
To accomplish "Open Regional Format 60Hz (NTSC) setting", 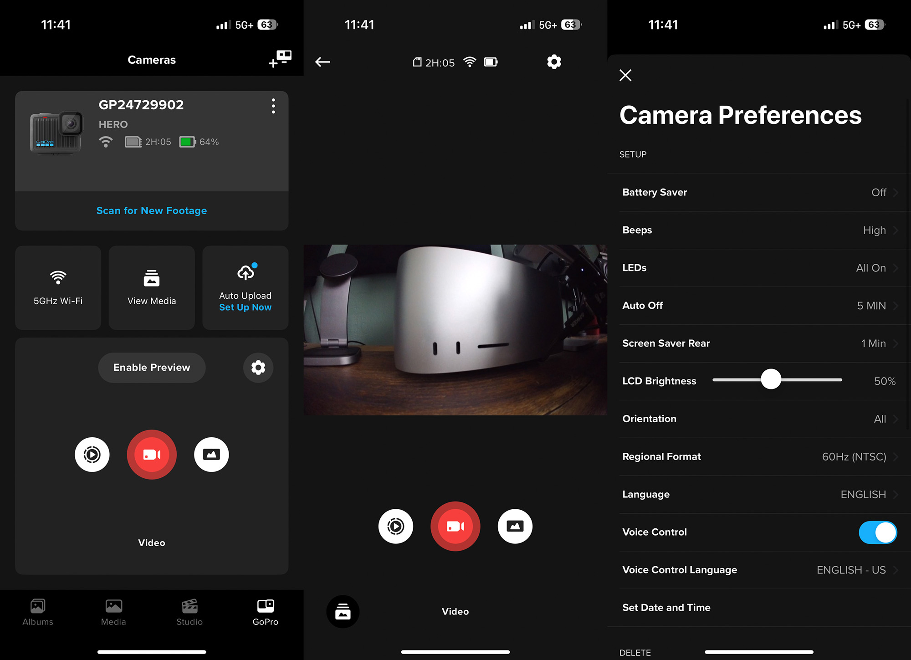I will (x=759, y=457).
